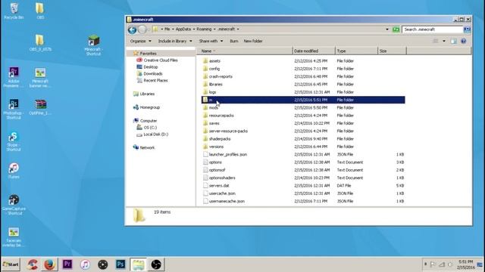Open Skype shortcut on desktop

[x=14, y=141]
